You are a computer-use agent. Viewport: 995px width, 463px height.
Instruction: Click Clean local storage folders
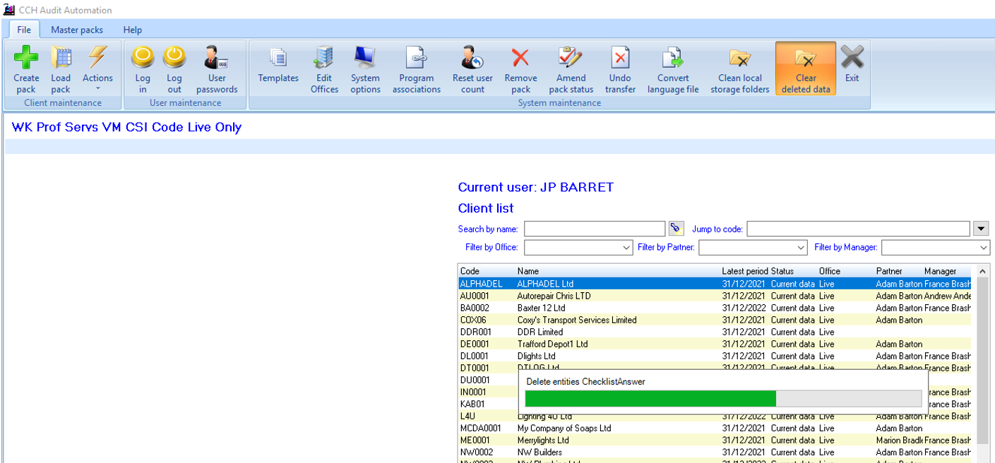click(740, 68)
